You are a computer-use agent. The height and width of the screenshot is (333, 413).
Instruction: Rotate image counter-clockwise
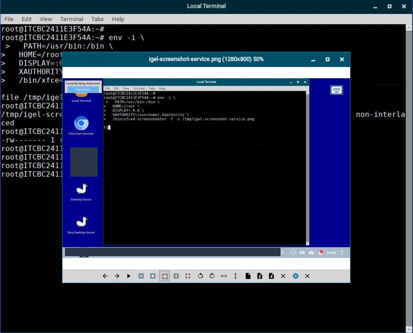click(201, 276)
